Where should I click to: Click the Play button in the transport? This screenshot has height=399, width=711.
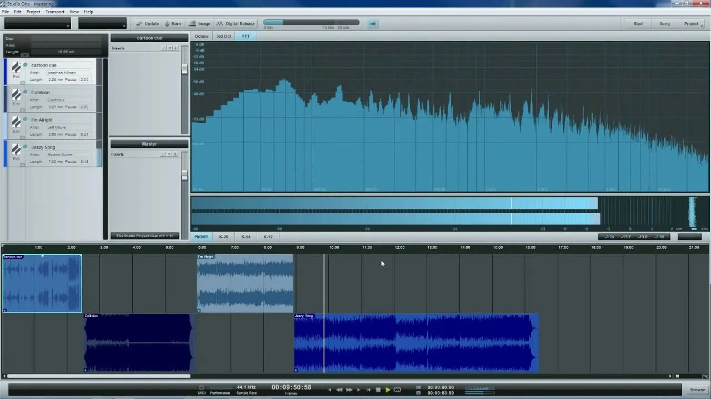click(388, 390)
